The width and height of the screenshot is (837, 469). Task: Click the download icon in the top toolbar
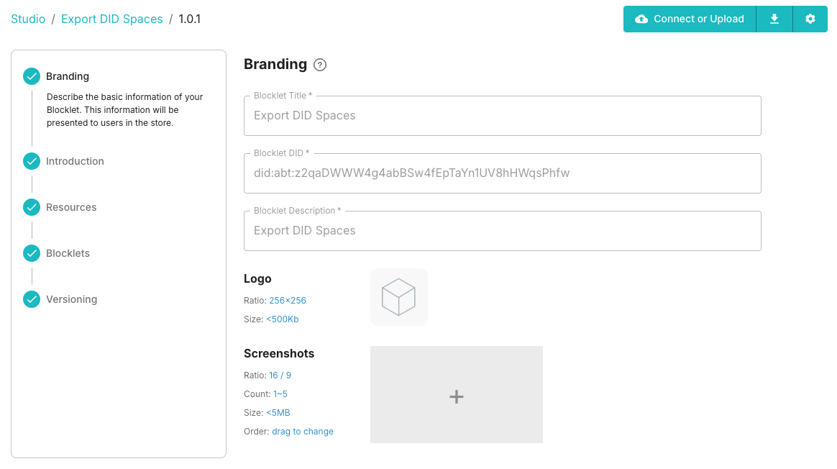tap(774, 19)
